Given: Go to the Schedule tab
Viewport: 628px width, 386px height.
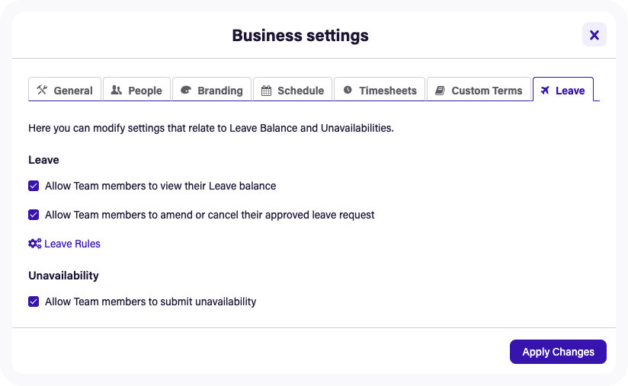Looking at the screenshot, I should coord(293,90).
